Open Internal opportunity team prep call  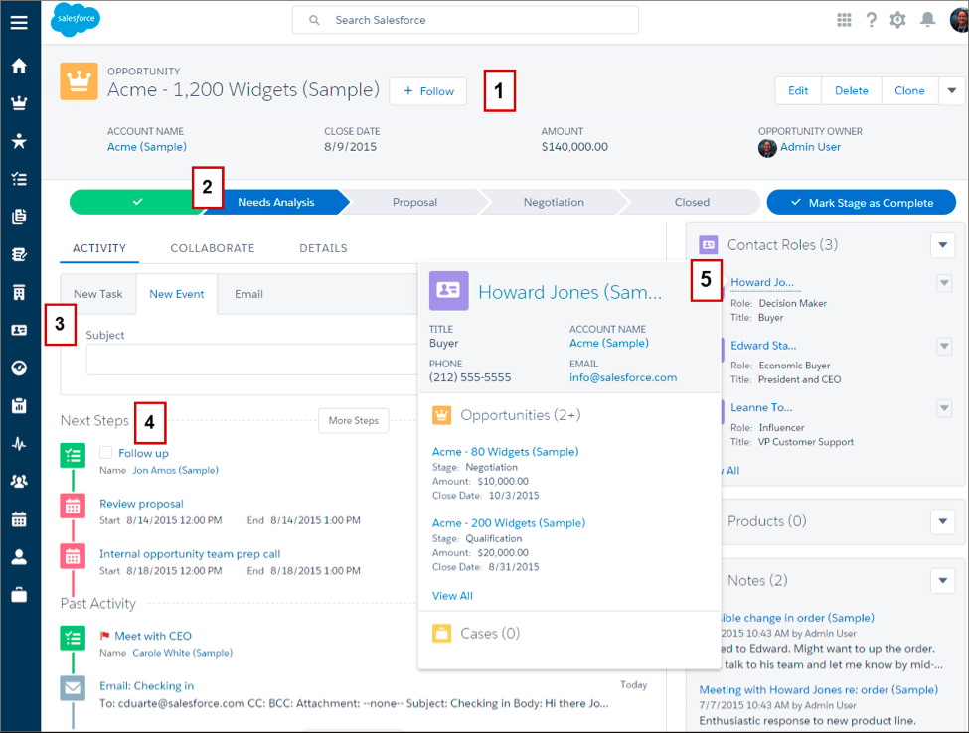tap(190, 554)
